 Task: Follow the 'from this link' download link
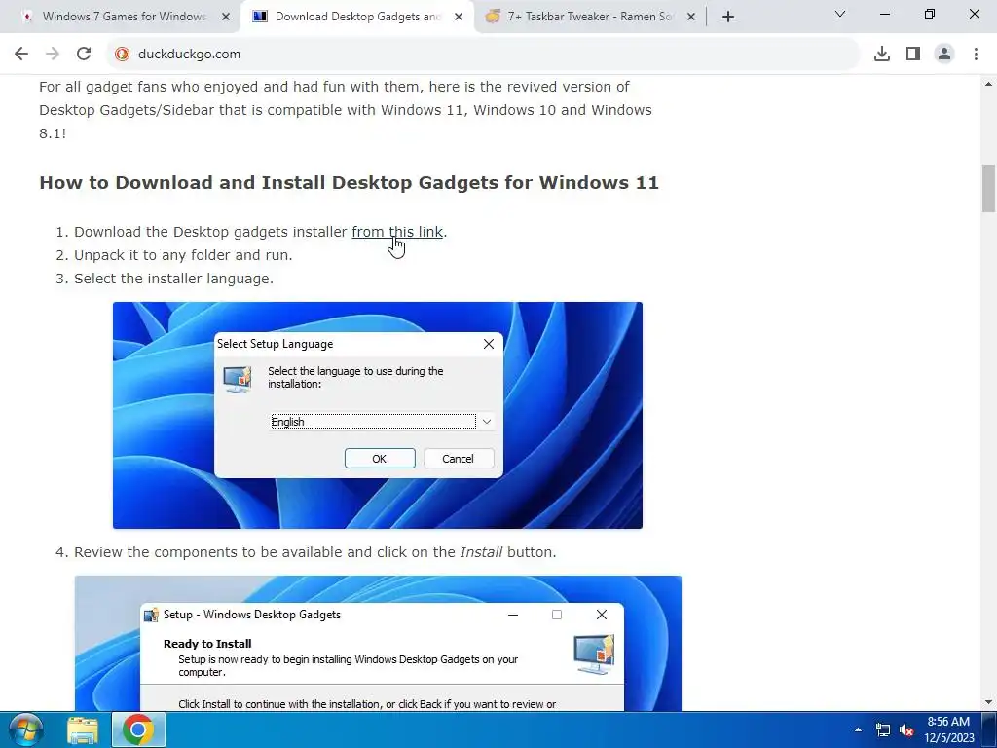point(397,232)
